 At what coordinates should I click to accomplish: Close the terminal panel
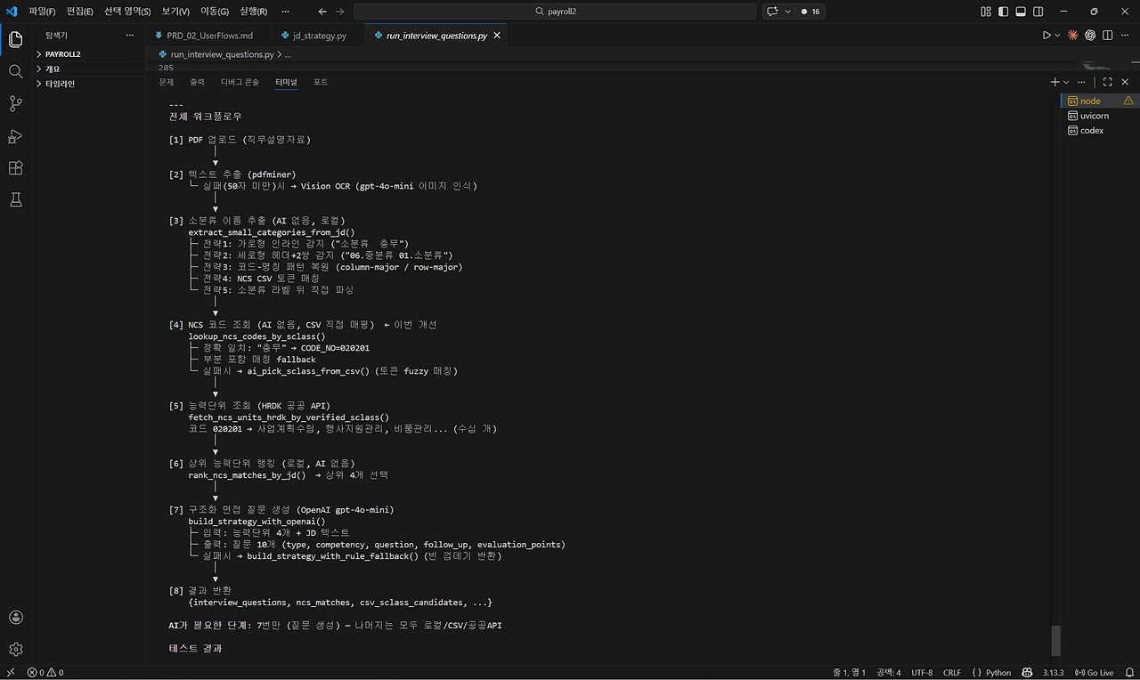tap(1125, 82)
